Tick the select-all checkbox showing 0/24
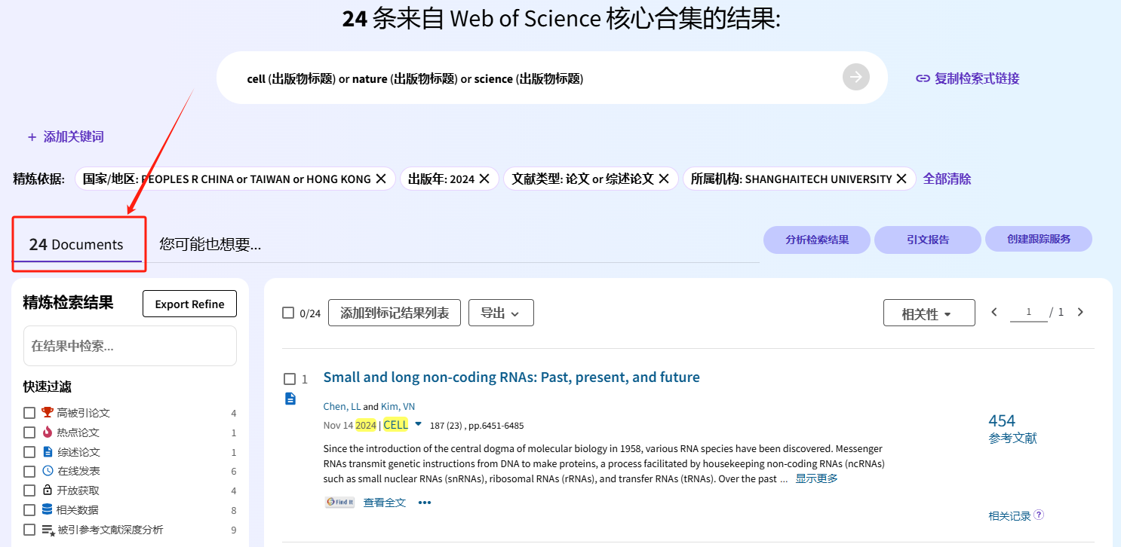Screen dimensions: 1121x547 pyautogui.click(x=287, y=312)
